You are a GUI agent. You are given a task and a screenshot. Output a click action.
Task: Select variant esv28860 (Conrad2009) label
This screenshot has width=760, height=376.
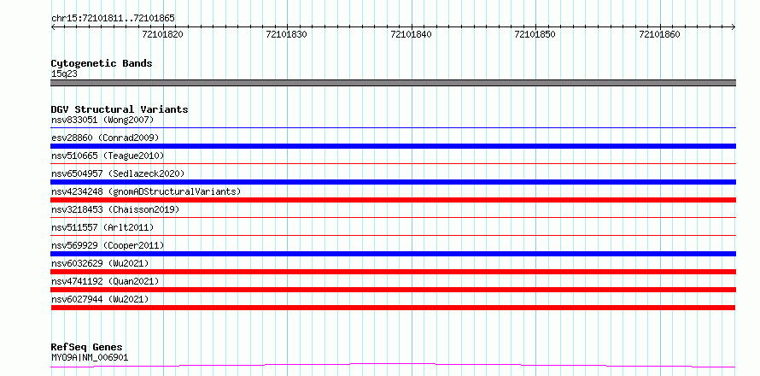[x=105, y=138]
